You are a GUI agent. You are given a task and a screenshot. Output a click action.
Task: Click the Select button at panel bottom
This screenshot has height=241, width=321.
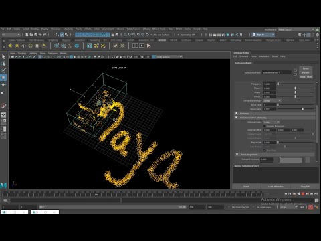[x=246, y=187]
